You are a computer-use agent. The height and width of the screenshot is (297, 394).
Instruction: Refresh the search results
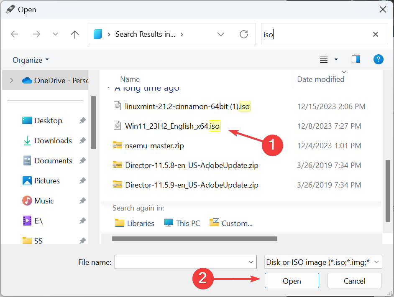pos(244,34)
